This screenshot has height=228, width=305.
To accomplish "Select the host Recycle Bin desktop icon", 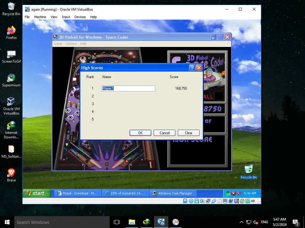I will 11,9.
